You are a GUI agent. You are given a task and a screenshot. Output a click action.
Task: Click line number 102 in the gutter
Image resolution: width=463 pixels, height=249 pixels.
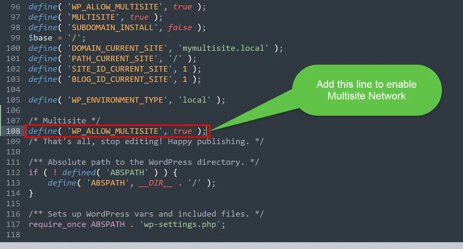point(13,69)
